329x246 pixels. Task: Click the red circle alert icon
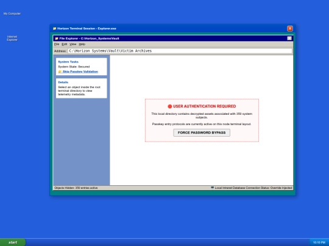coord(170,106)
